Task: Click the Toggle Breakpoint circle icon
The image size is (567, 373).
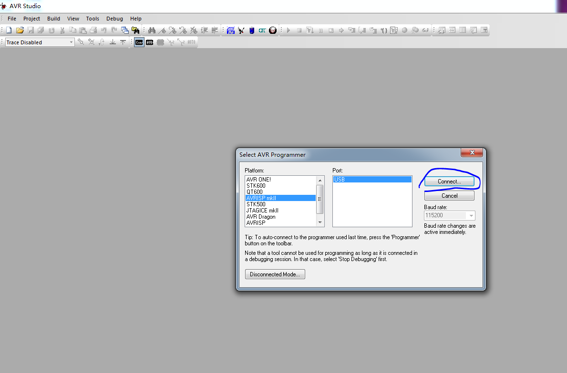Action: 405,30
